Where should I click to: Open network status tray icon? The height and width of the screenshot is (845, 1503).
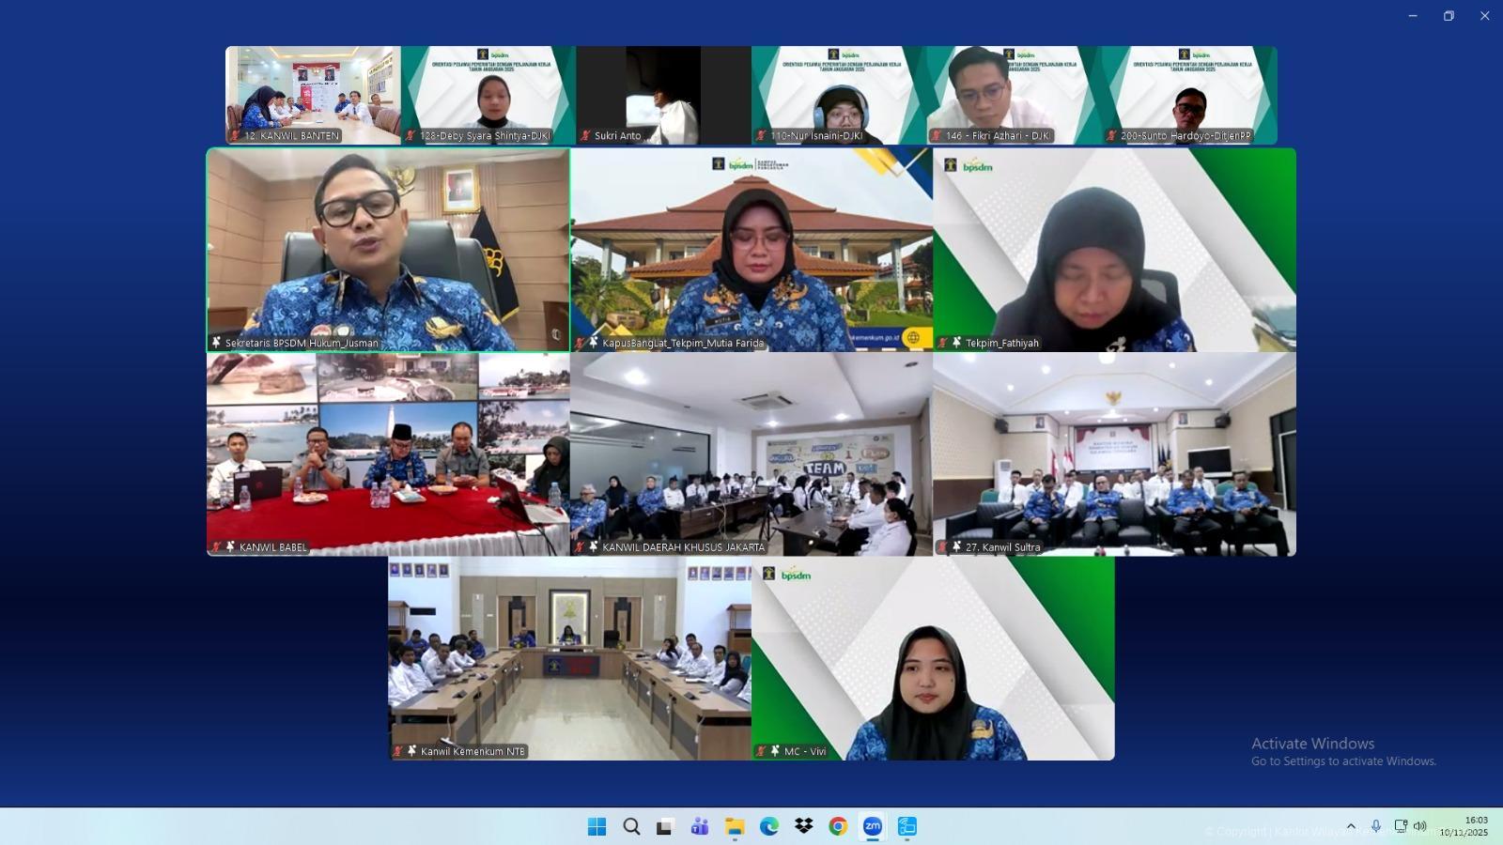click(x=1400, y=826)
